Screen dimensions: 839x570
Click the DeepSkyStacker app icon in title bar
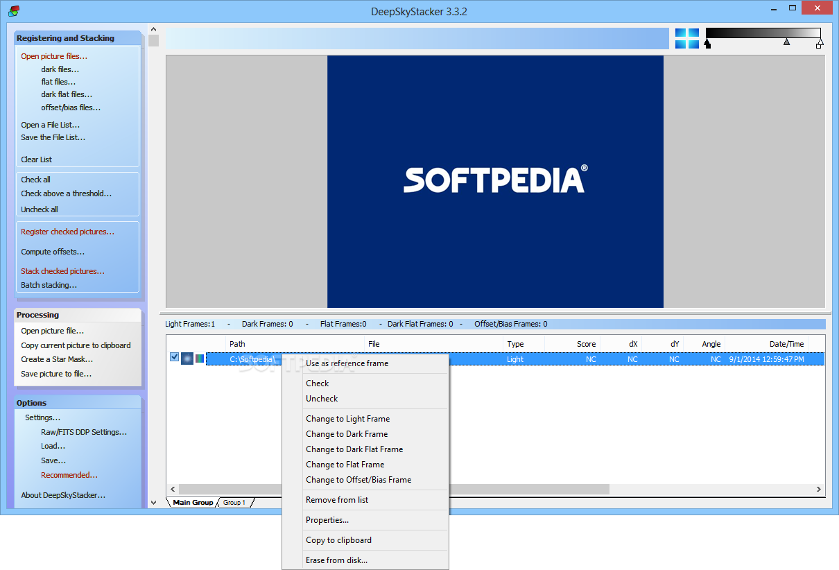[x=13, y=10]
